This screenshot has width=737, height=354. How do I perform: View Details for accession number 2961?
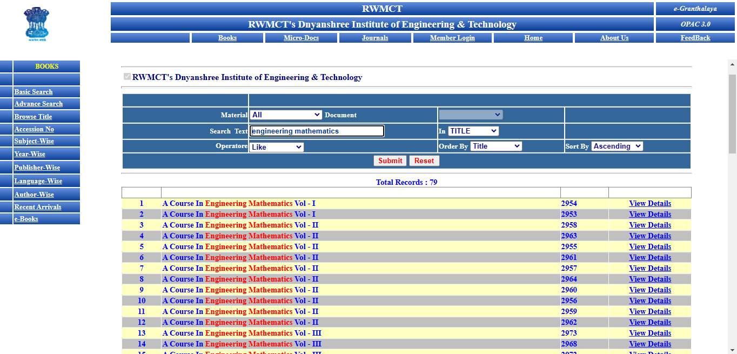point(650,258)
